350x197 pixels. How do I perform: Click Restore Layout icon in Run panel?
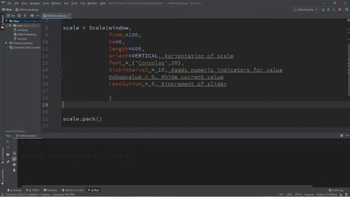tap(8, 154)
